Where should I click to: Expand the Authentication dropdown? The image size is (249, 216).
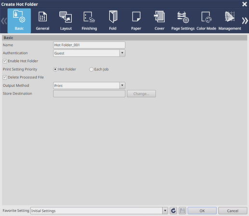point(122,53)
